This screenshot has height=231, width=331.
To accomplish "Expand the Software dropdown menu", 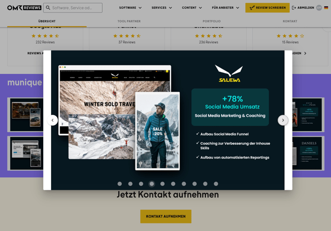I will click(x=130, y=8).
